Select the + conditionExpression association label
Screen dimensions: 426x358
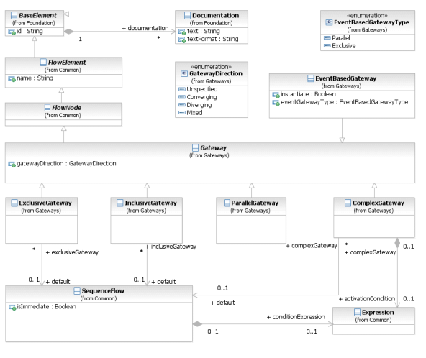[296, 317]
